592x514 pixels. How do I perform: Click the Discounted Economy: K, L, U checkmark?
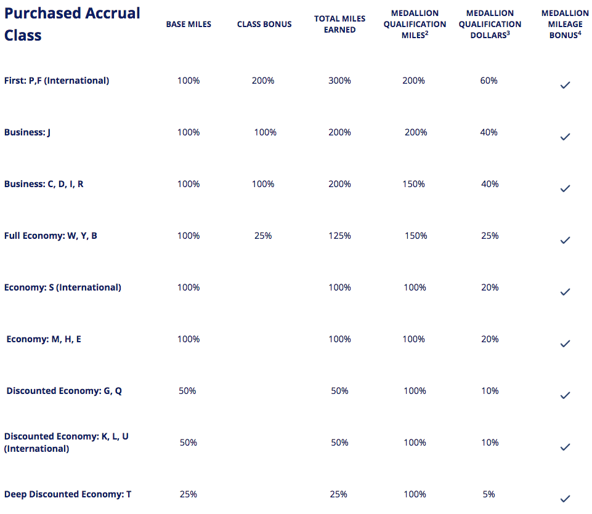click(565, 447)
